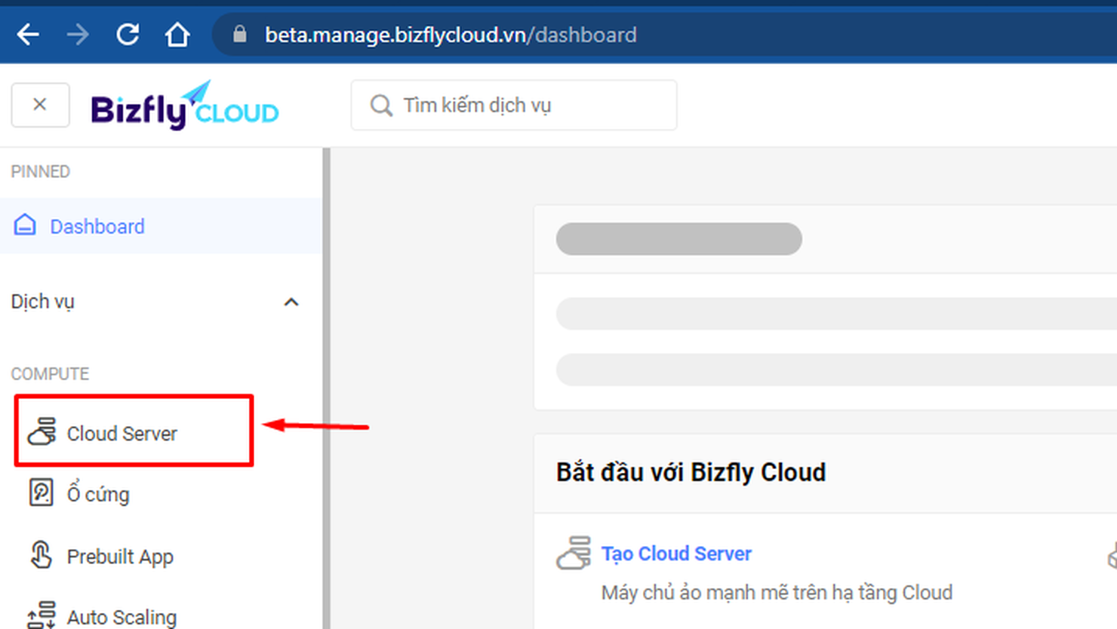1117x629 pixels.
Task: Click the Cloud Server icon in sidebar
Action: click(42, 431)
